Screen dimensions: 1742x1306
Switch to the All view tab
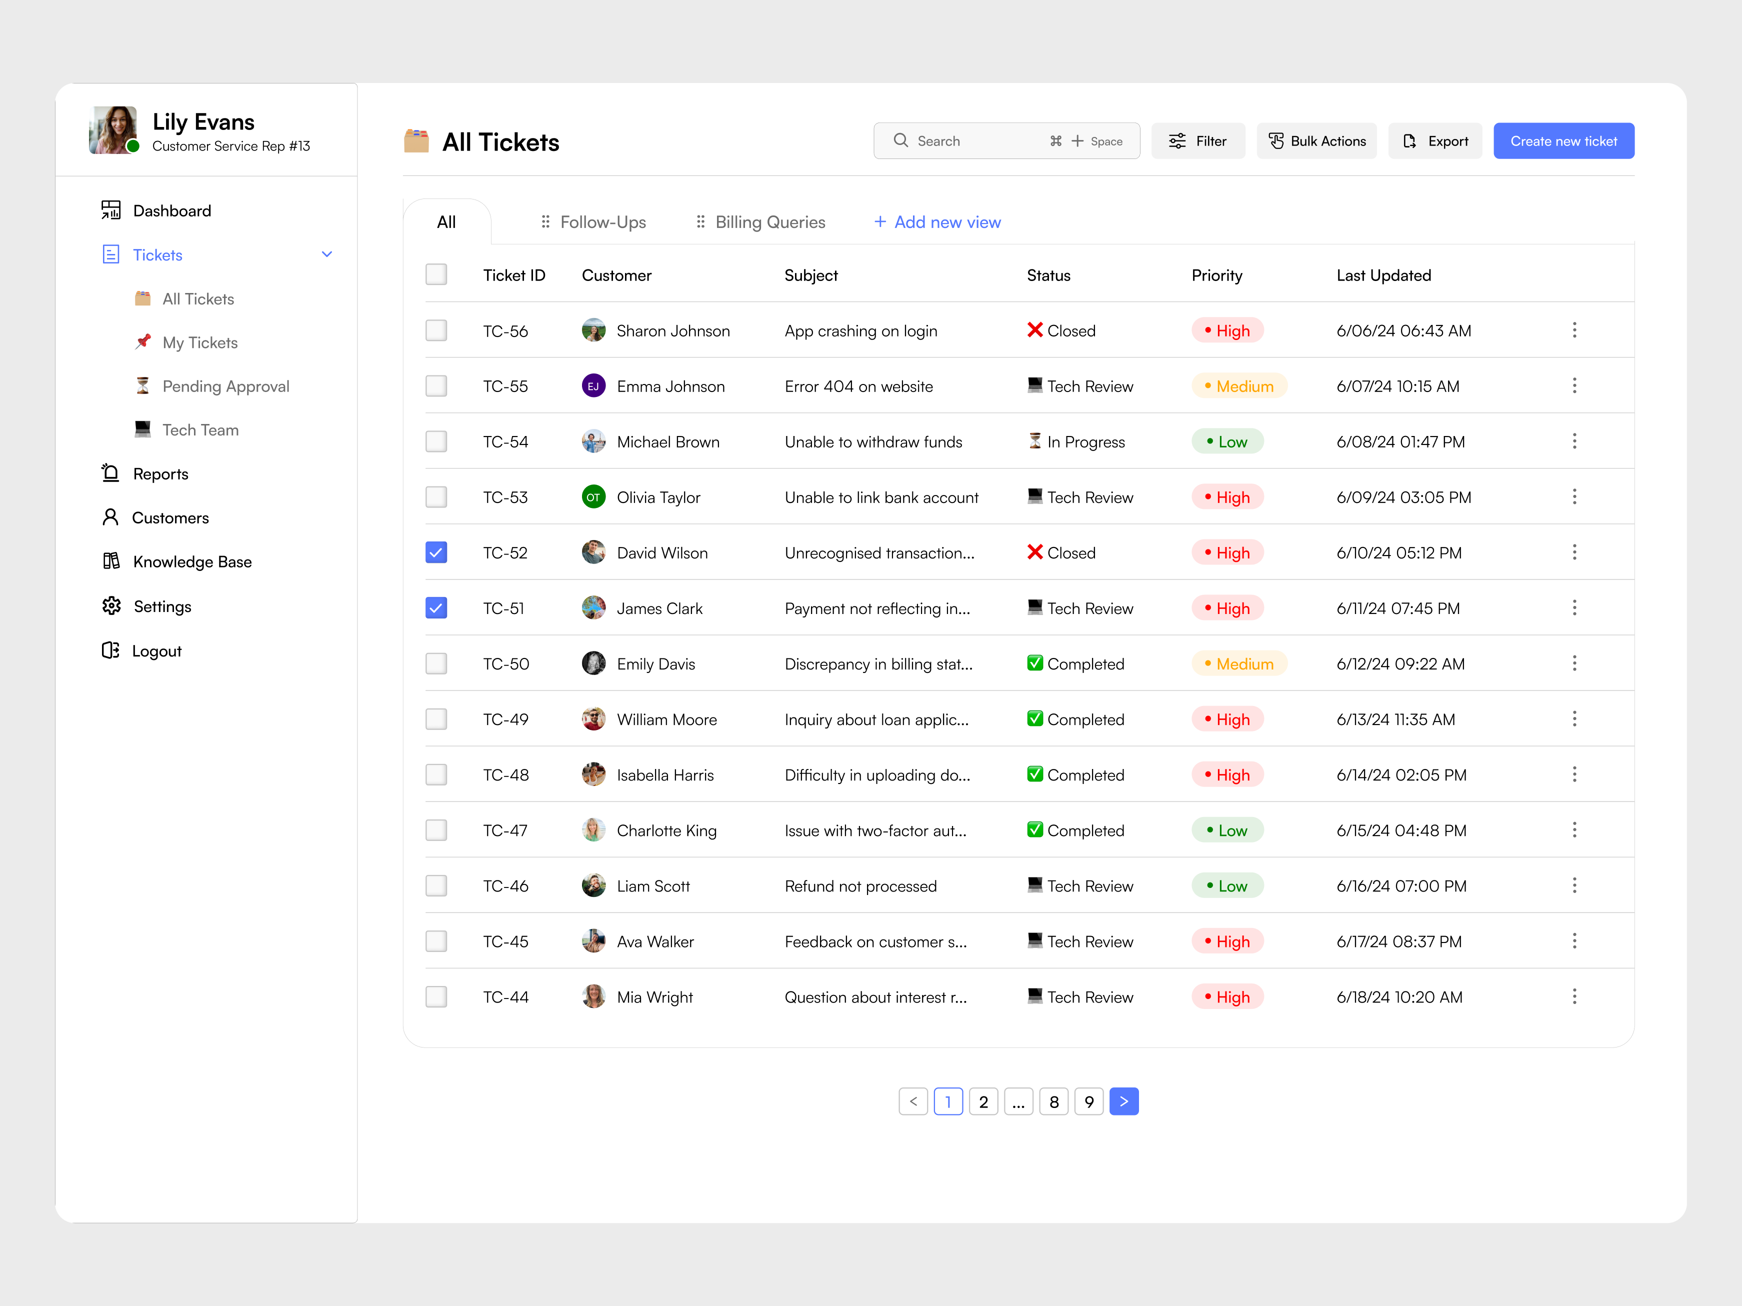(446, 222)
